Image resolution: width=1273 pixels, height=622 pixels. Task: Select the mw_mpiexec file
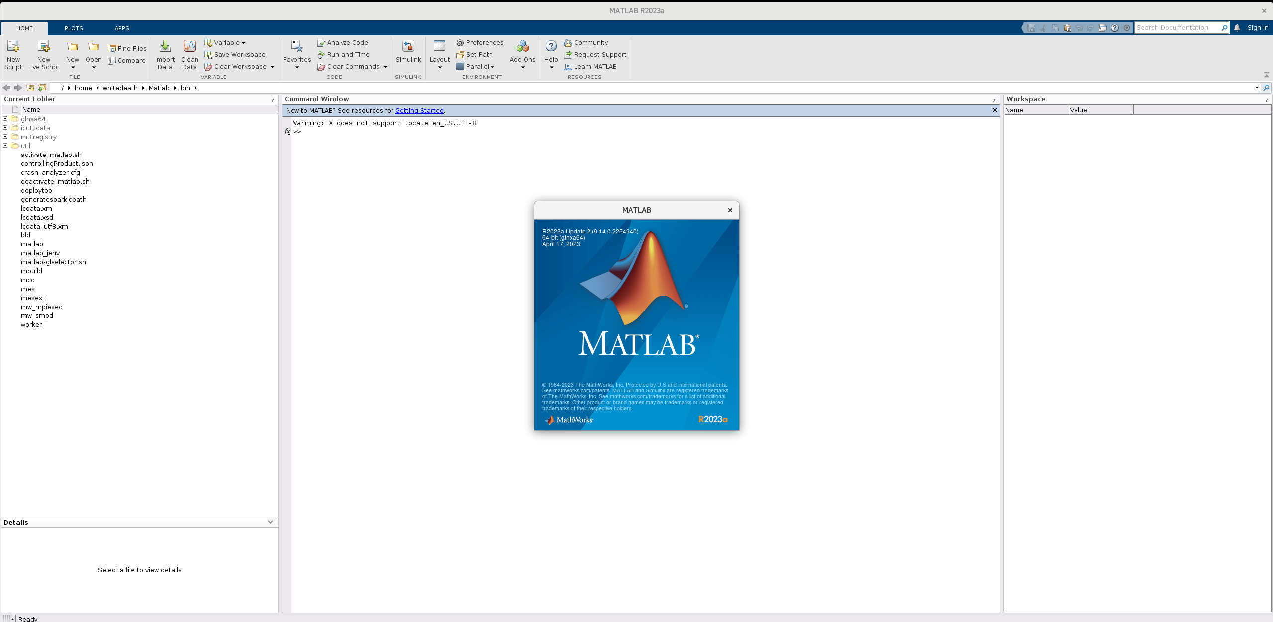(x=41, y=307)
